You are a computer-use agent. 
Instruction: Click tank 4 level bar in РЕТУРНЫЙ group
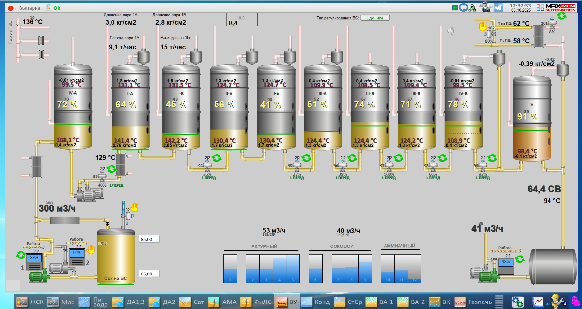[280, 269]
